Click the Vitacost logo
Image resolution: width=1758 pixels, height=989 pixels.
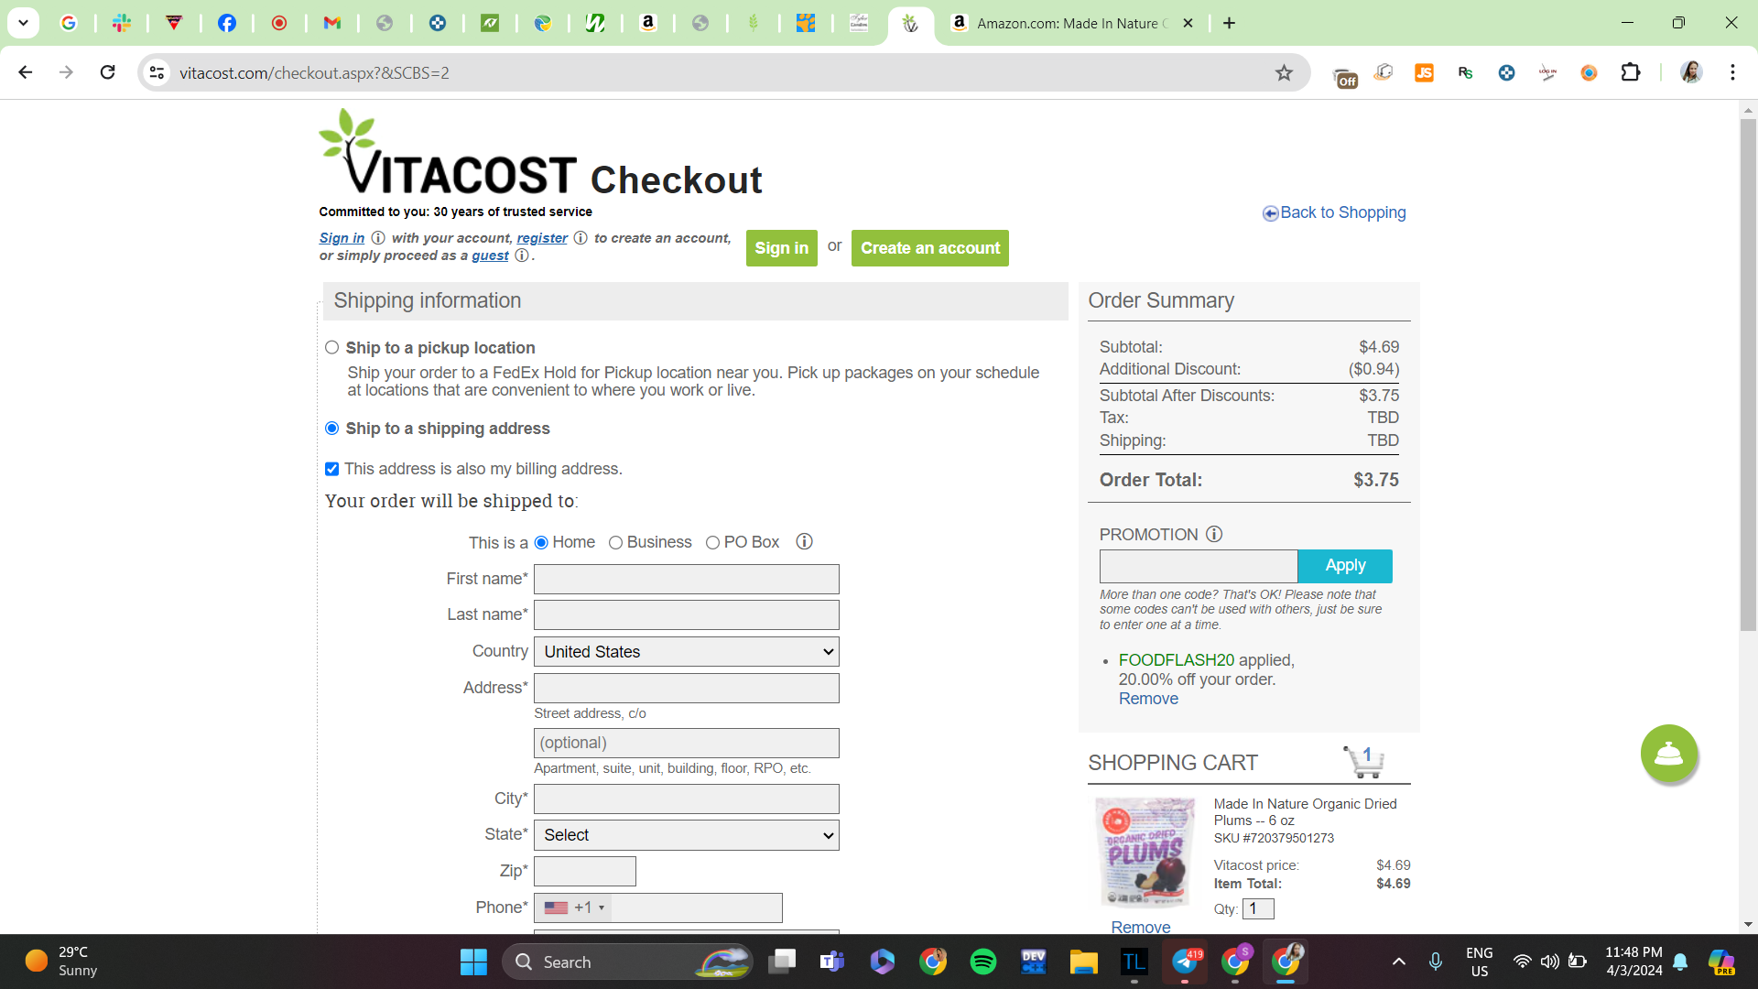(448, 153)
